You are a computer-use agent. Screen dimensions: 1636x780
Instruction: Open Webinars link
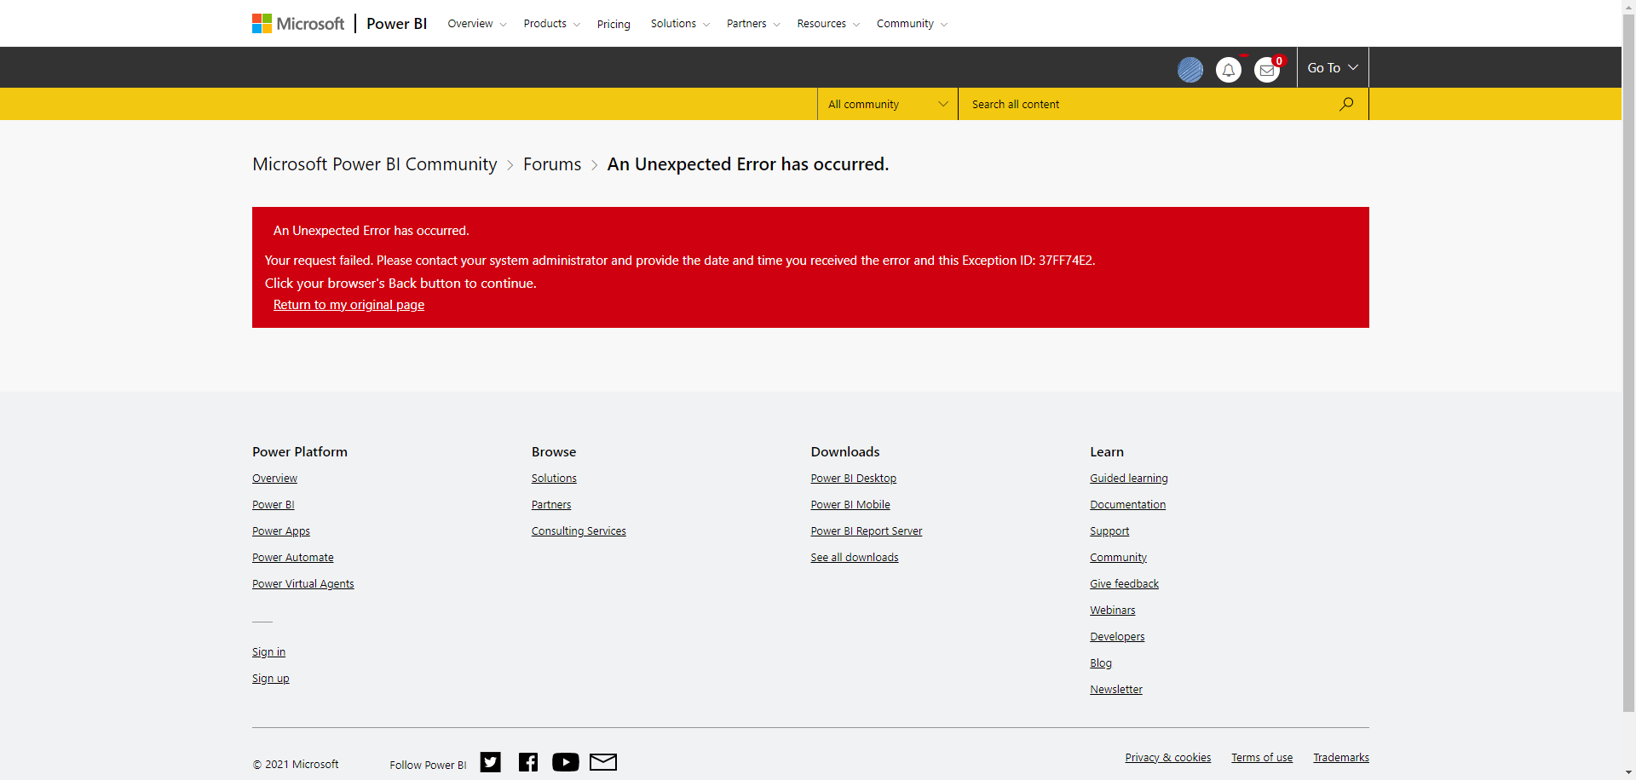click(1113, 611)
